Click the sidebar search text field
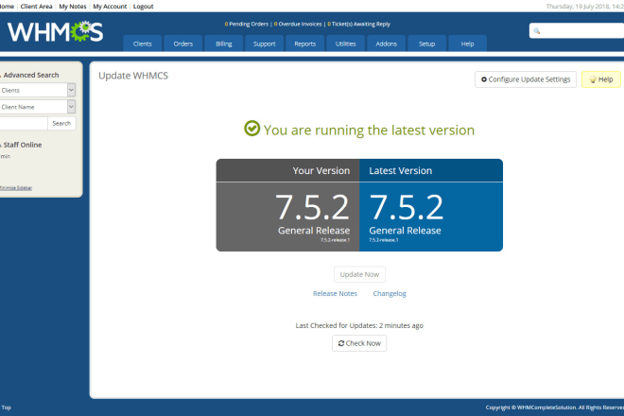 23,124
